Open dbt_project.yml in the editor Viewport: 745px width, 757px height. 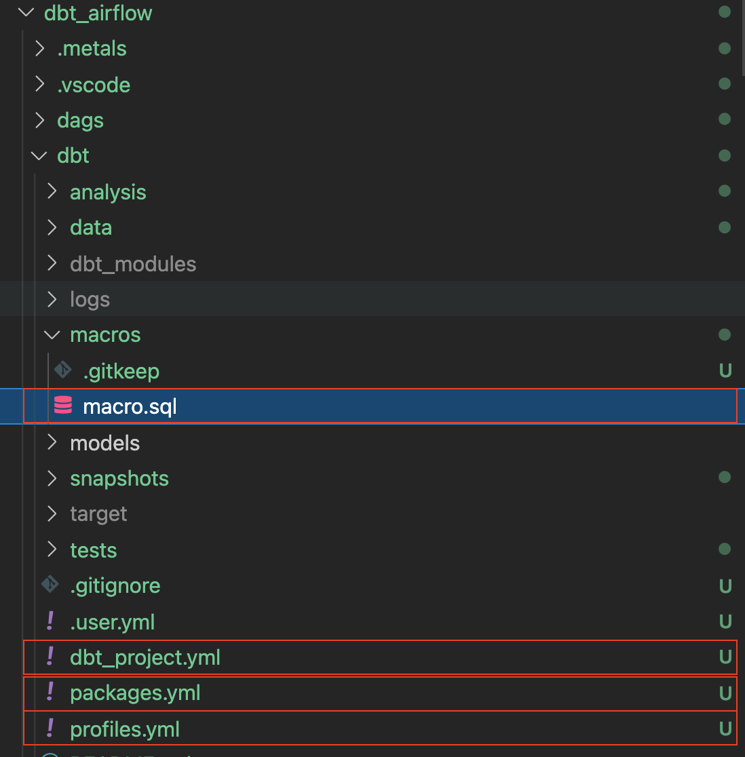click(x=145, y=657)
